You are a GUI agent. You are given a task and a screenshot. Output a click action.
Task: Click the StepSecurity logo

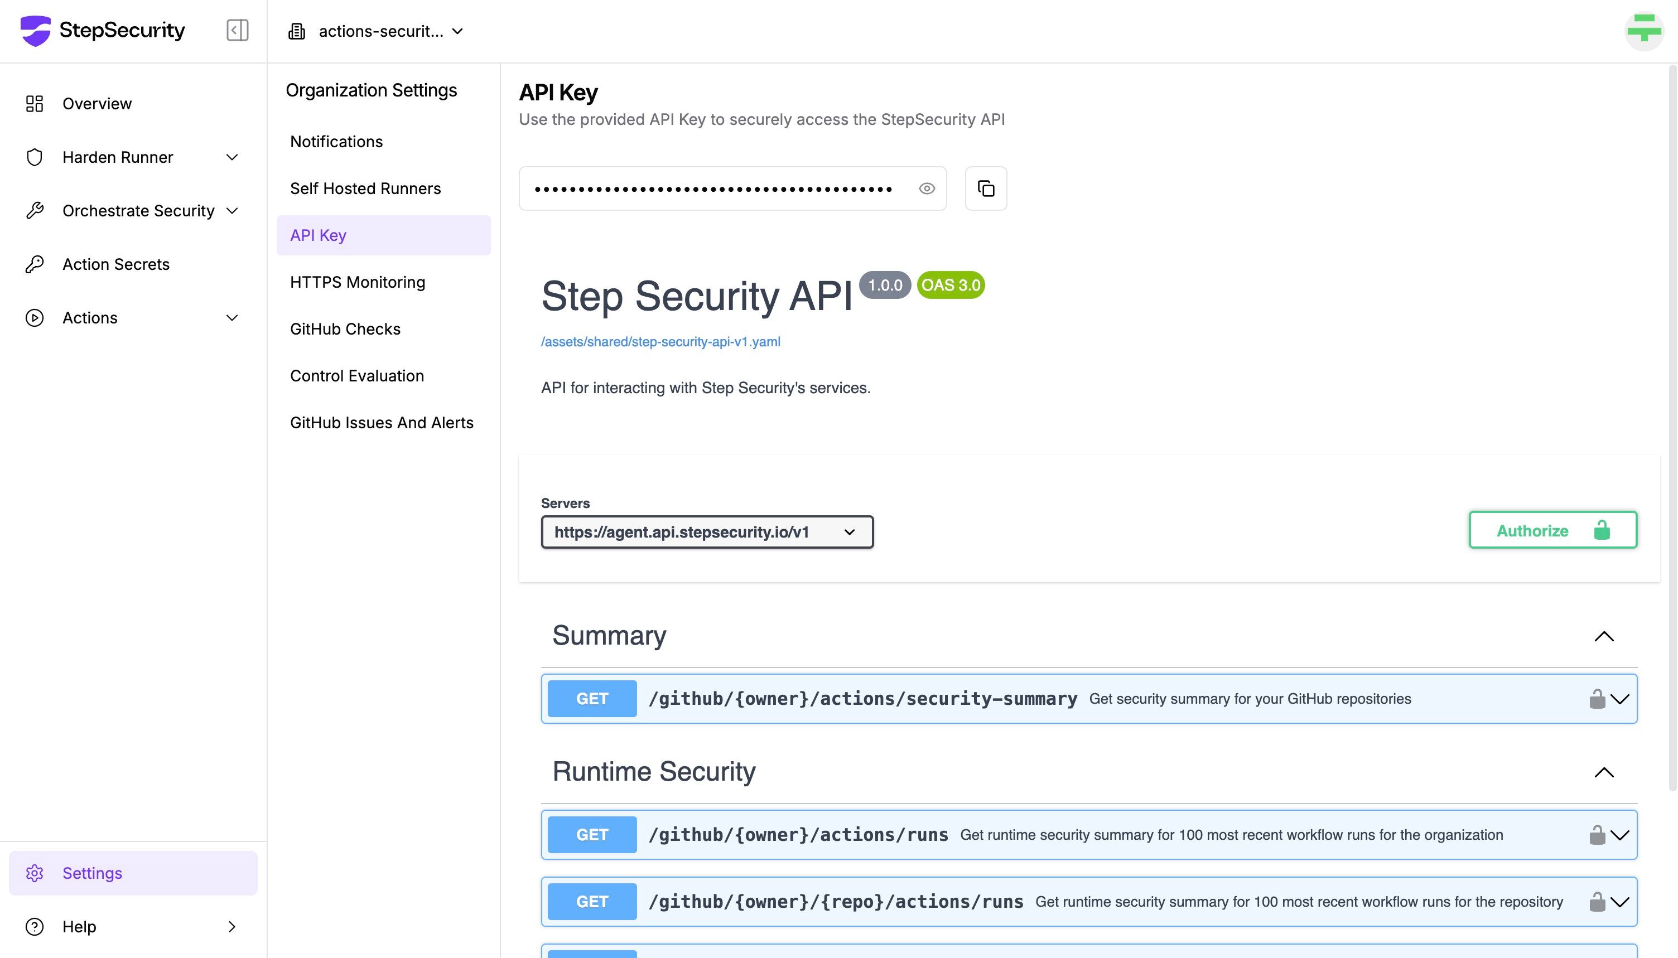point(103,30)
